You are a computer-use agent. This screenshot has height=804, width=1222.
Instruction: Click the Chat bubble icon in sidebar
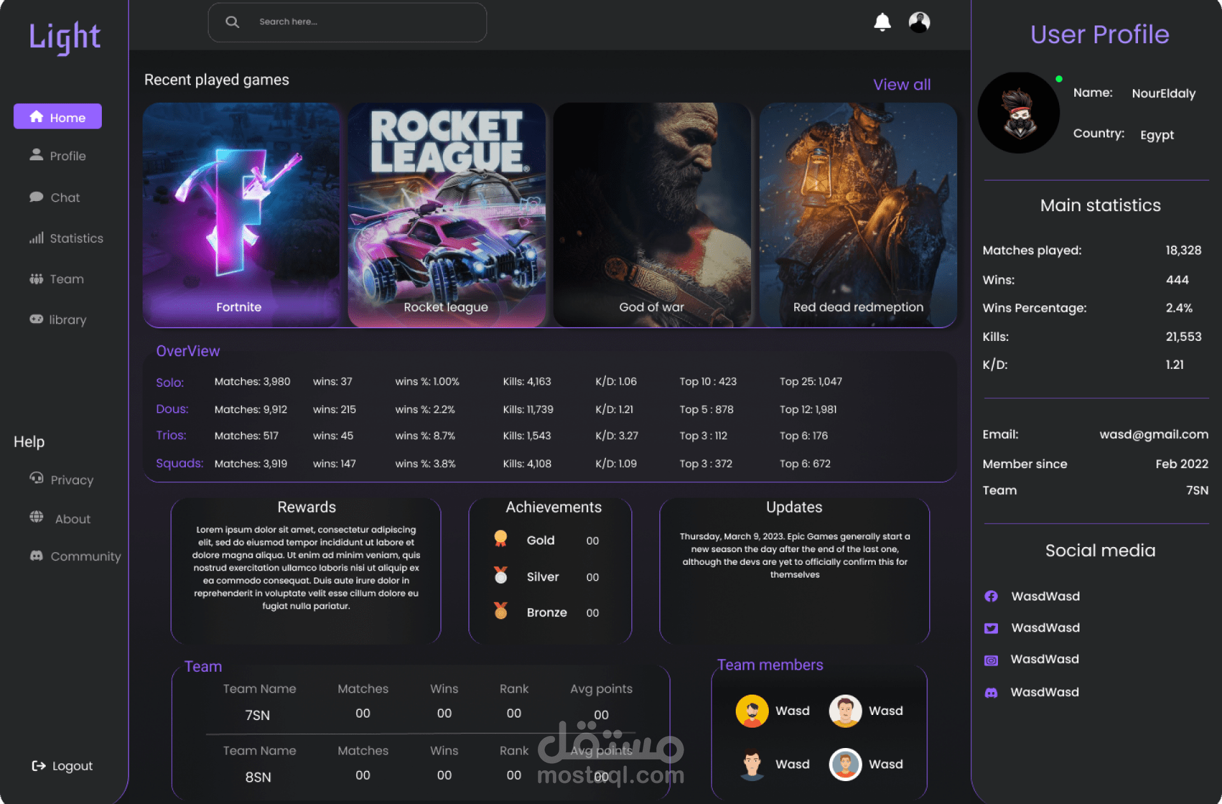(x=36, y=197)
